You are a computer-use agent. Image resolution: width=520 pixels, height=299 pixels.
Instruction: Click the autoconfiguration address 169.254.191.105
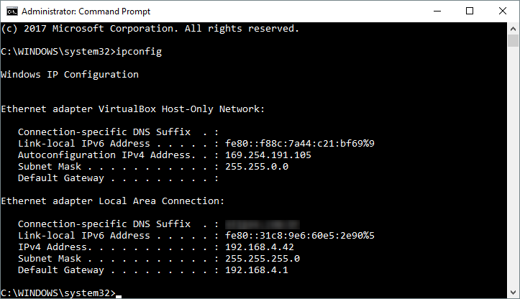coord(268,155)
